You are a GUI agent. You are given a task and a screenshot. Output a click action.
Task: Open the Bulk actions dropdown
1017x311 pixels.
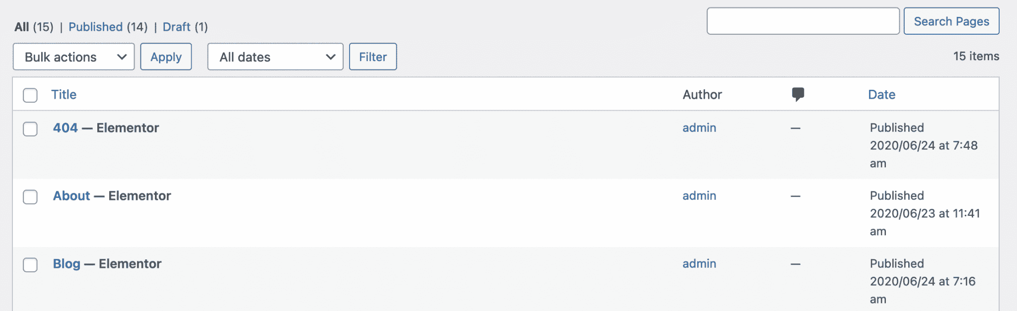(73, 57)
